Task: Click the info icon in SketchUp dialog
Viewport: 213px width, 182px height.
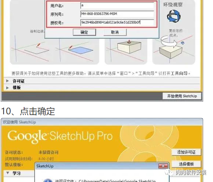Action: coord(48,181)
